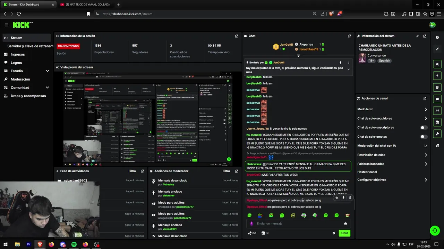Viewport: 444px width, 249px height.
Task: Click the broadcast signal icon in right sidebar
Action: (437, 111)
